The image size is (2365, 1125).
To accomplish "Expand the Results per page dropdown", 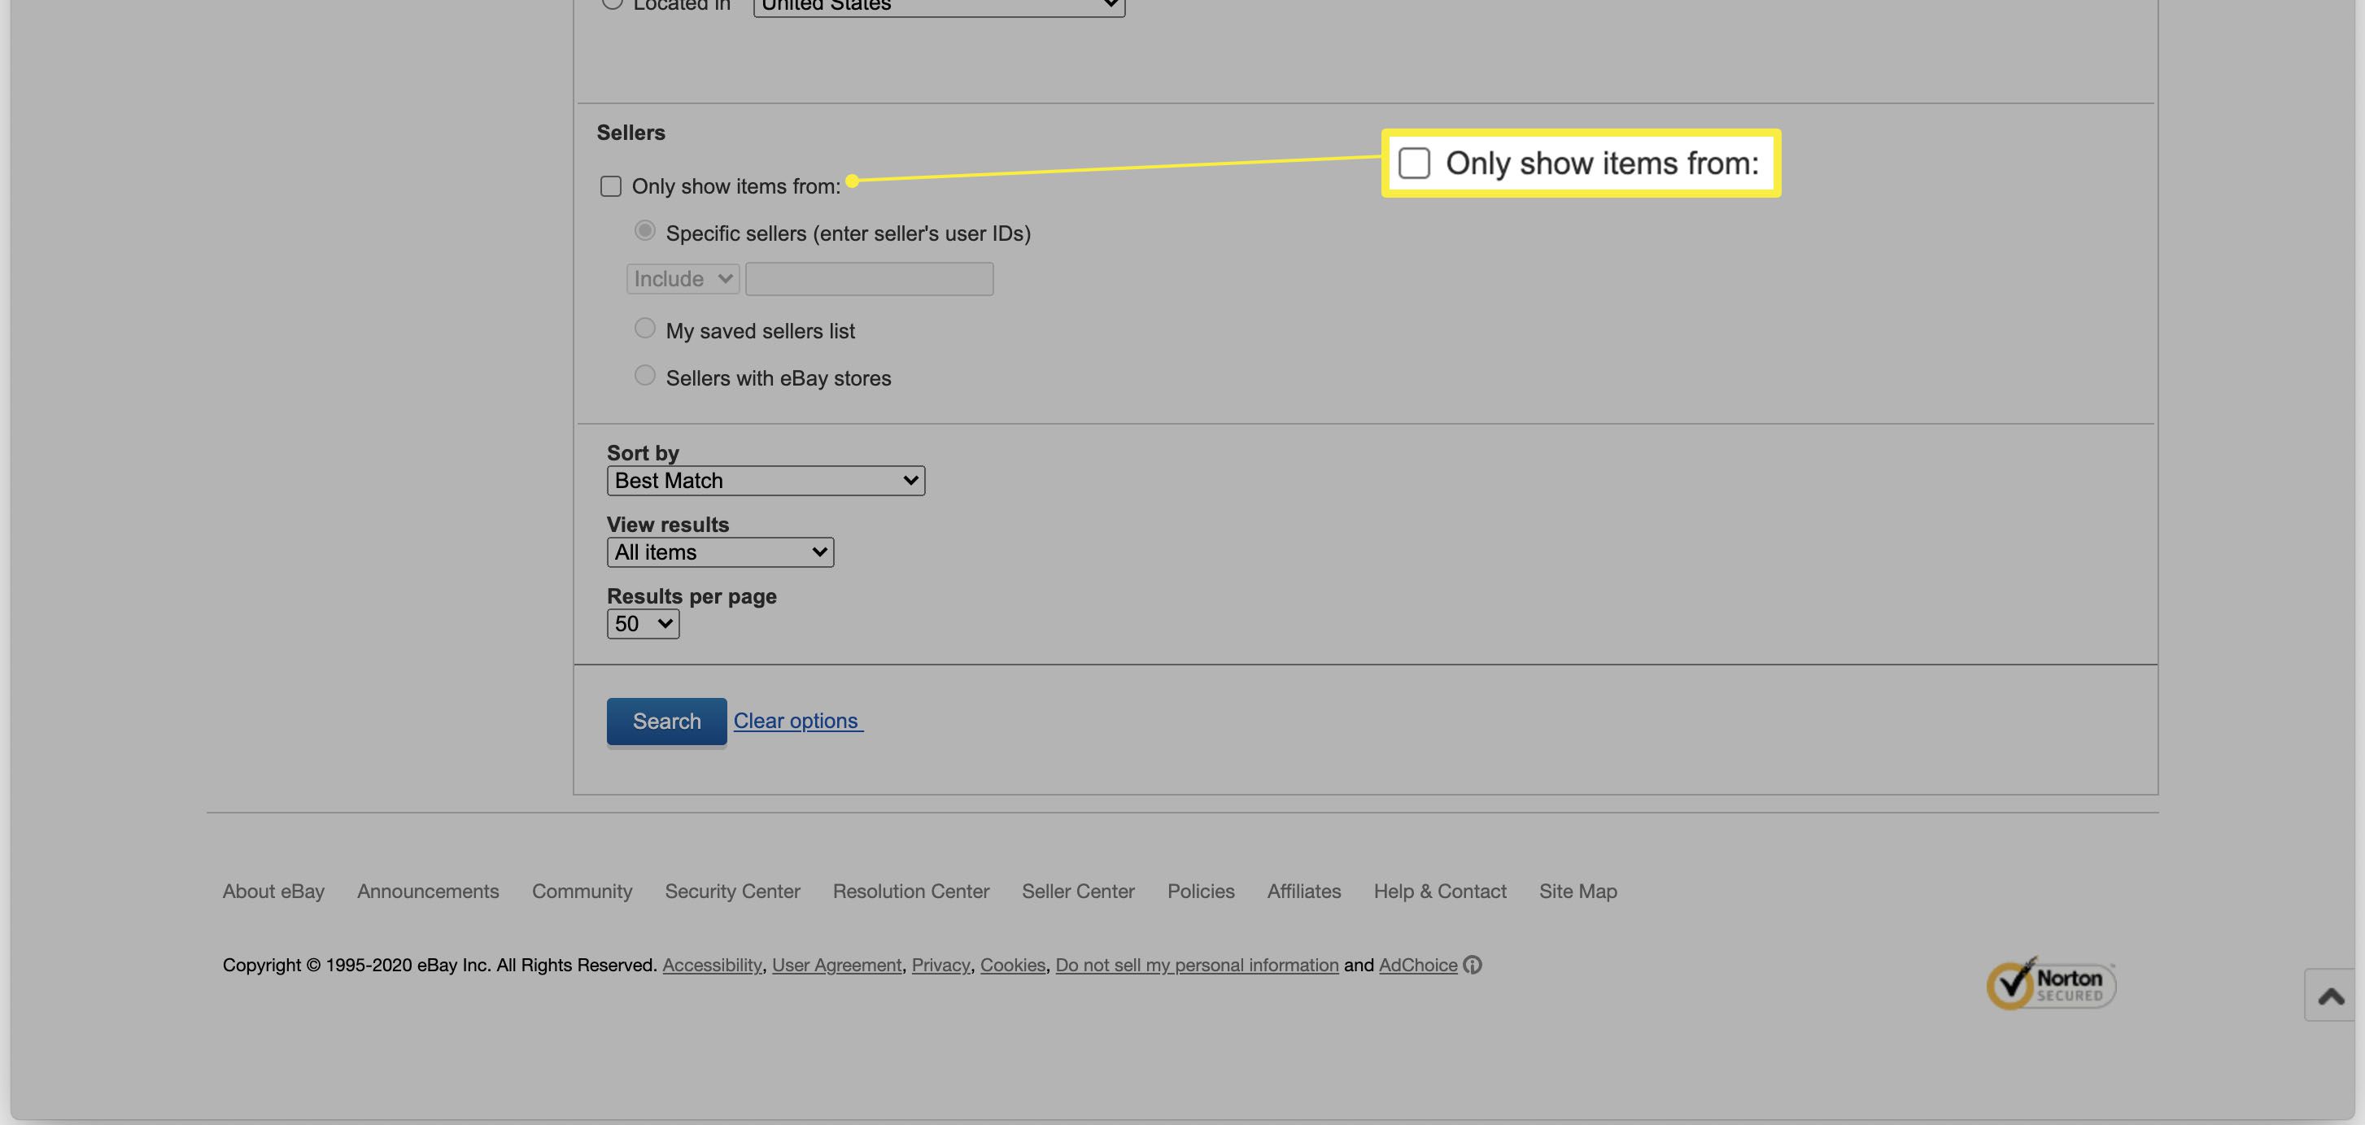I will 641,623.
